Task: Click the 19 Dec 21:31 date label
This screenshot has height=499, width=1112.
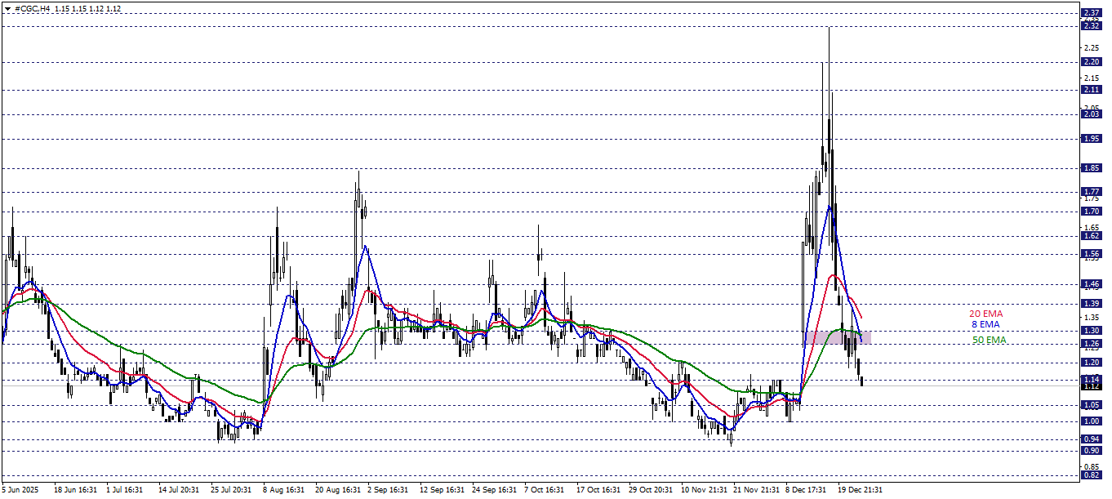Action: 859,490
